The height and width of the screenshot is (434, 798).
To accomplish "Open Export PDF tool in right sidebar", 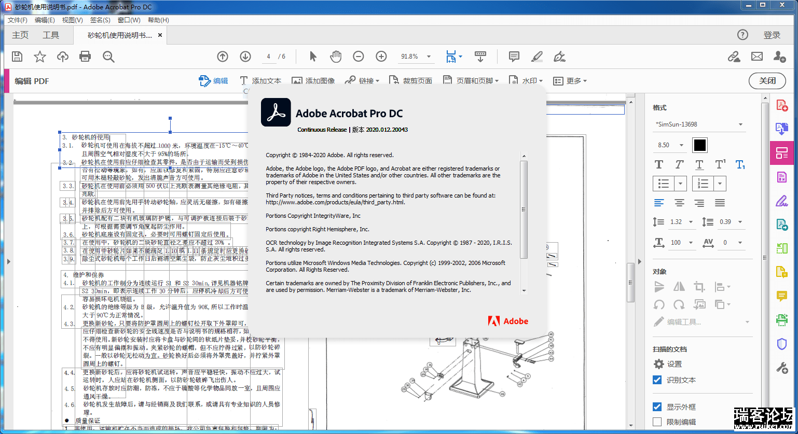I will tap(782, 129).
